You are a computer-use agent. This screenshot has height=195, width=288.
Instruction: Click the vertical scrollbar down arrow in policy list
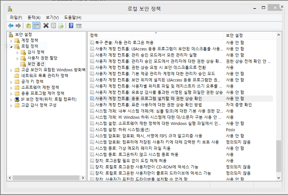279,178
